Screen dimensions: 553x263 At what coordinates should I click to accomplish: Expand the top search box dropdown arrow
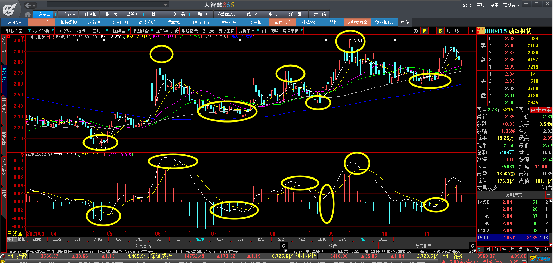(x=166, y=5)
